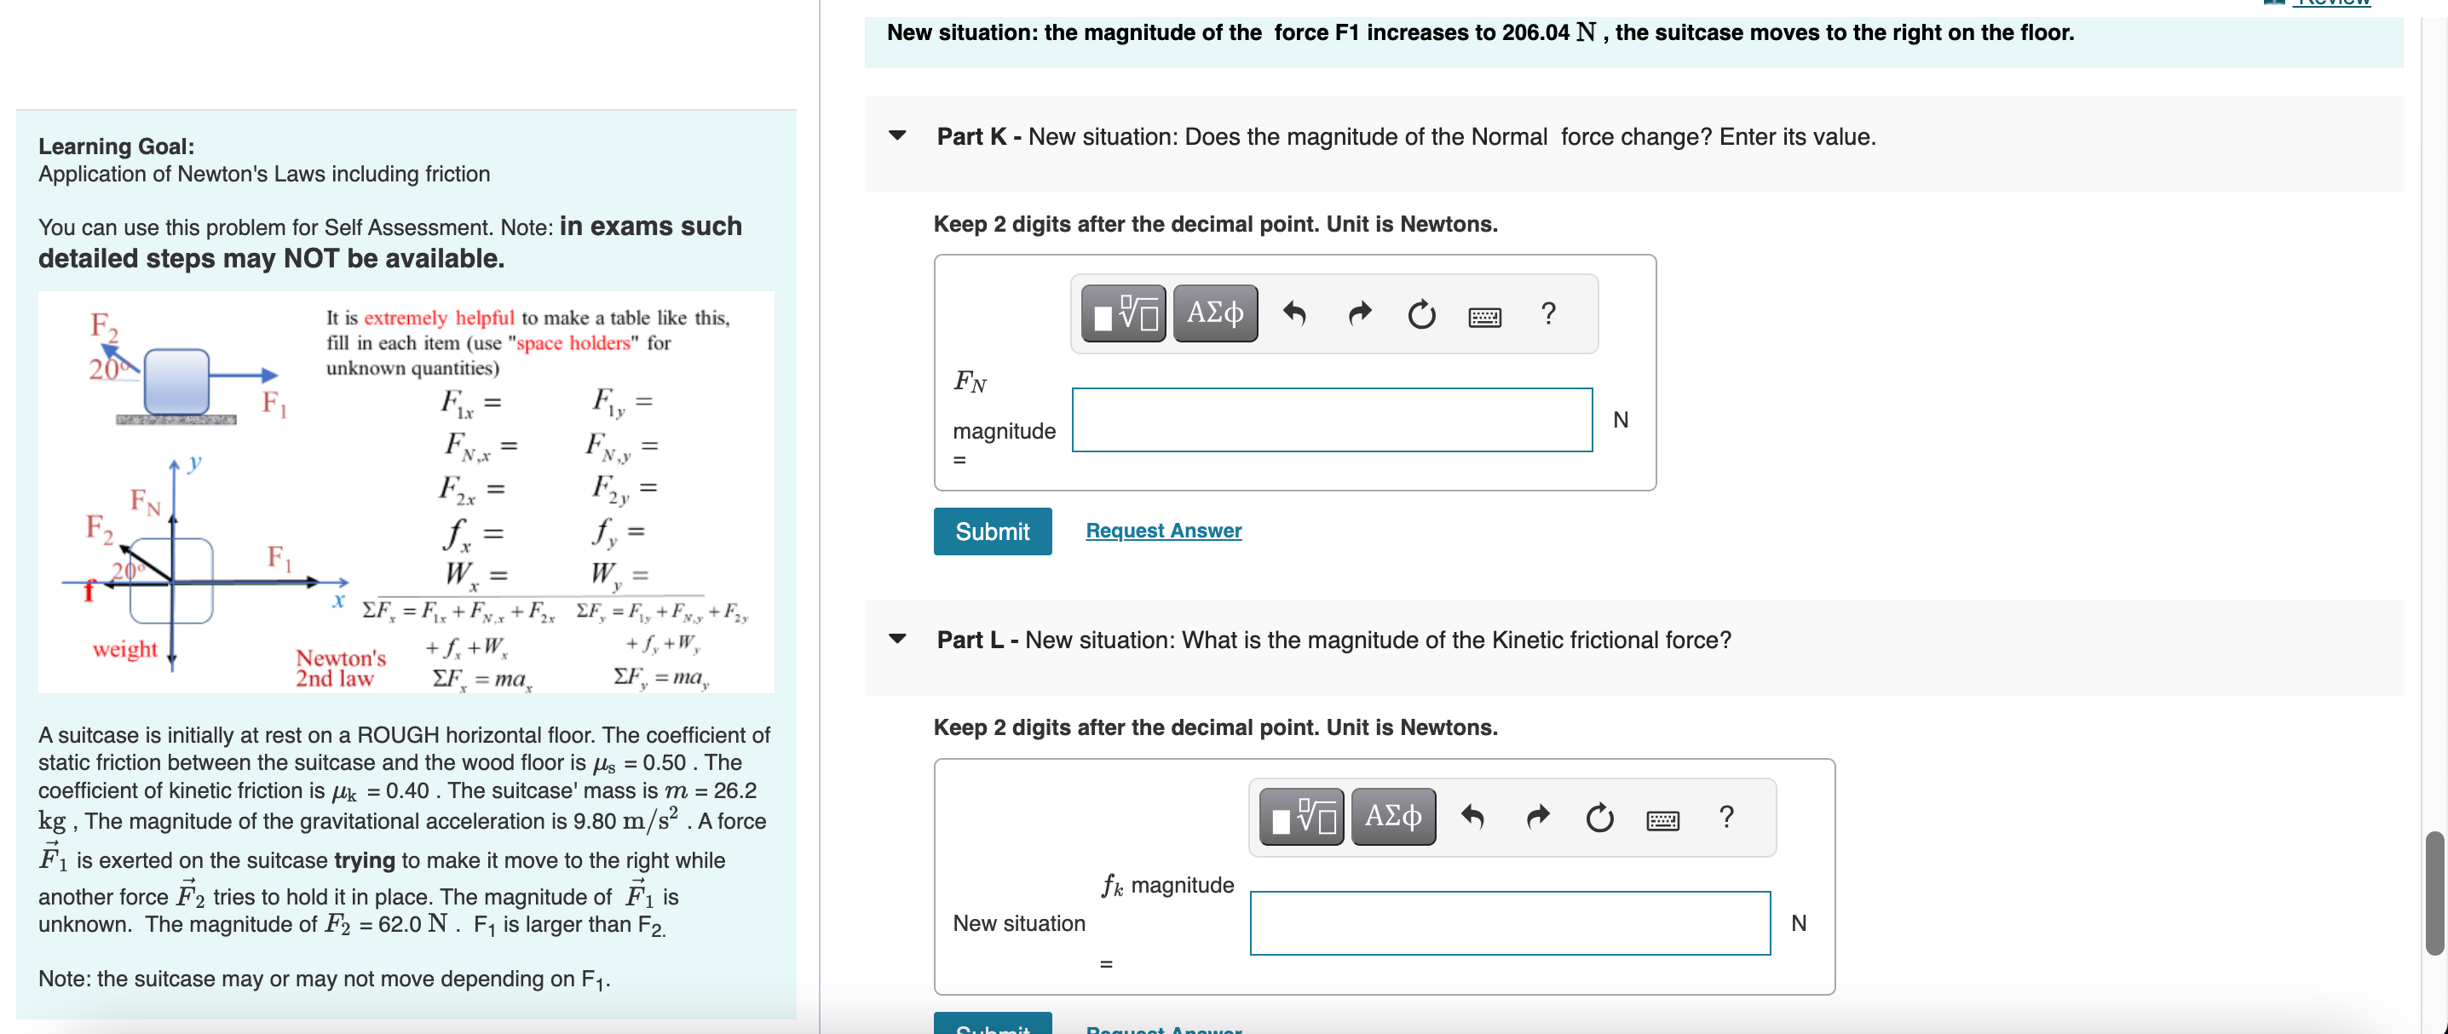Collapse Part K section triangle

tap(897, 135)
